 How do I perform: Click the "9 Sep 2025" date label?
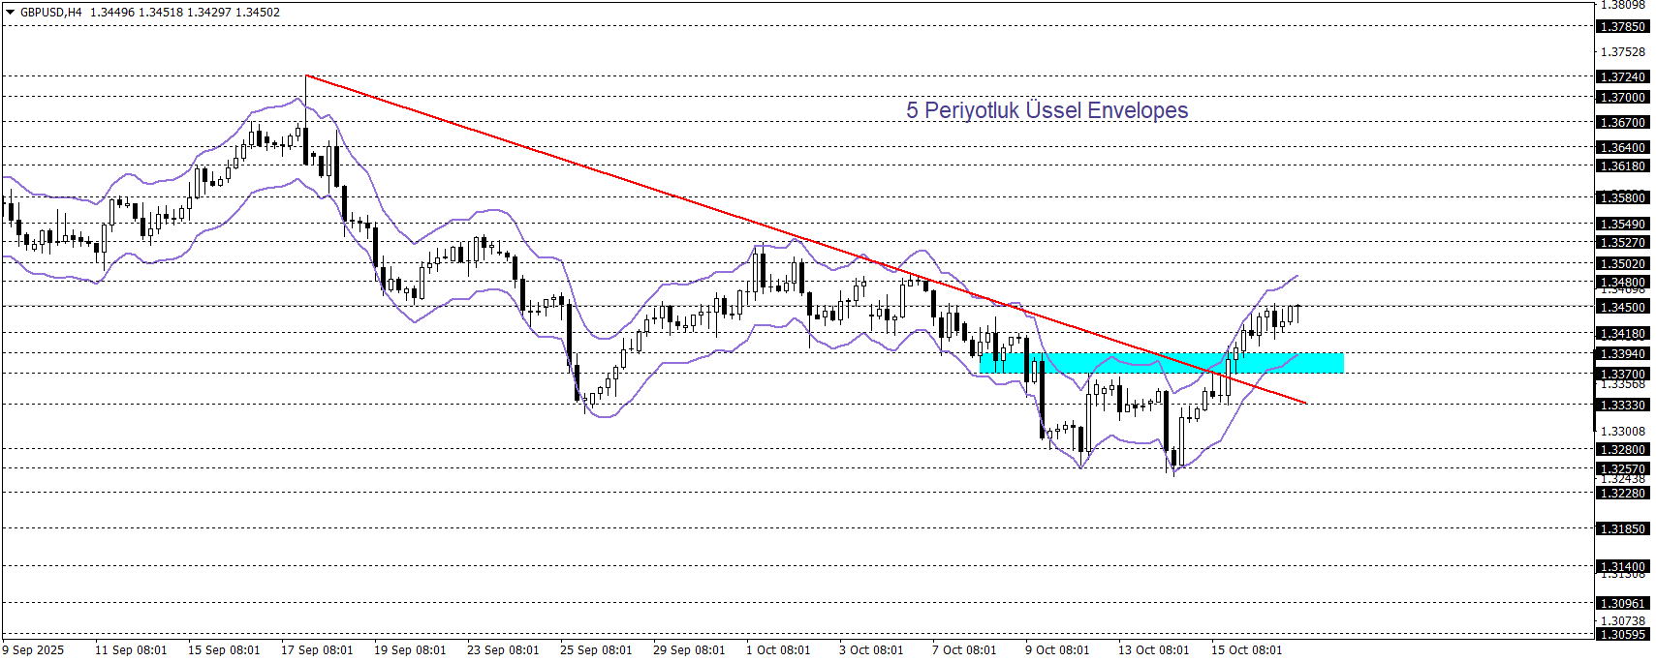(x=34, y=650)
